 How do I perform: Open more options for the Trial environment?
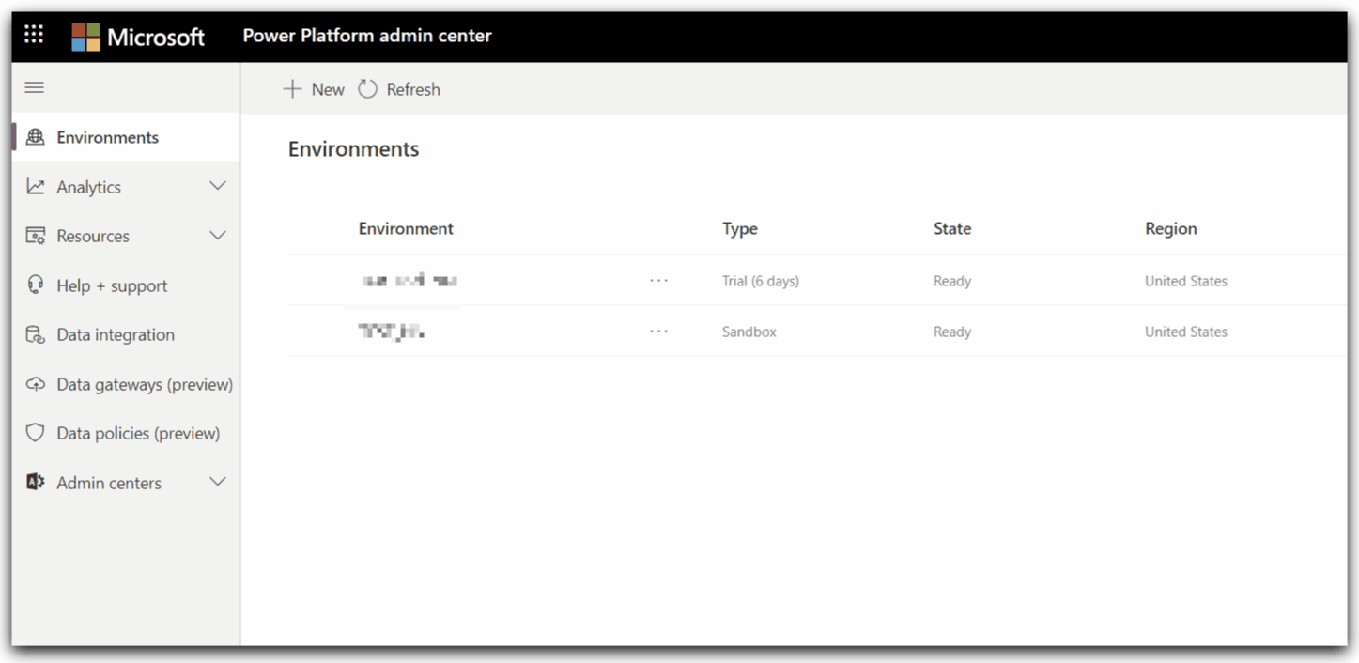tap(658, 281)
